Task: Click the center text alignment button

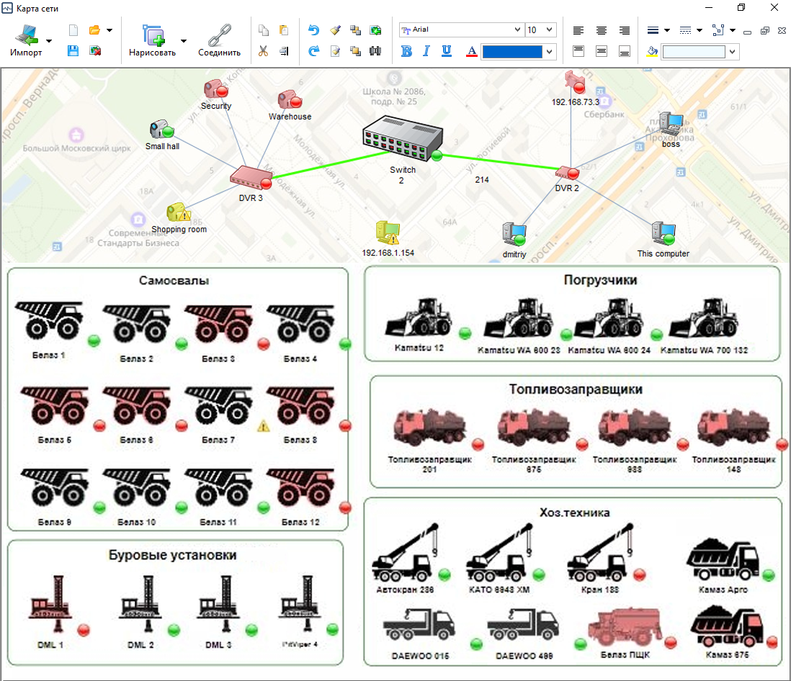Action: click(x=601, y=30)
